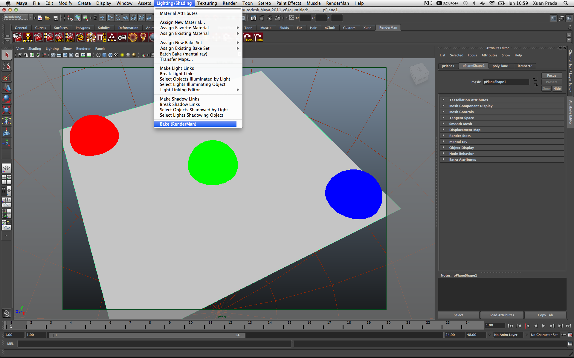Activate the Paint Selection tool
Viewport: 574px width, 358px height.
tap(7, 77)
